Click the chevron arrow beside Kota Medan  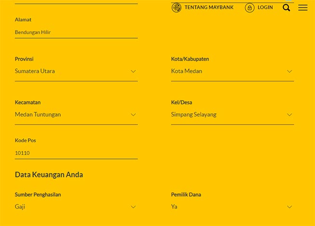pos(289,71)
